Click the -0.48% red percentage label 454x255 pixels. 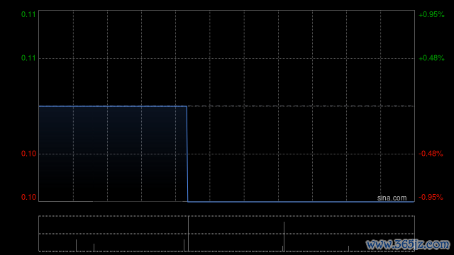(431, 154)
